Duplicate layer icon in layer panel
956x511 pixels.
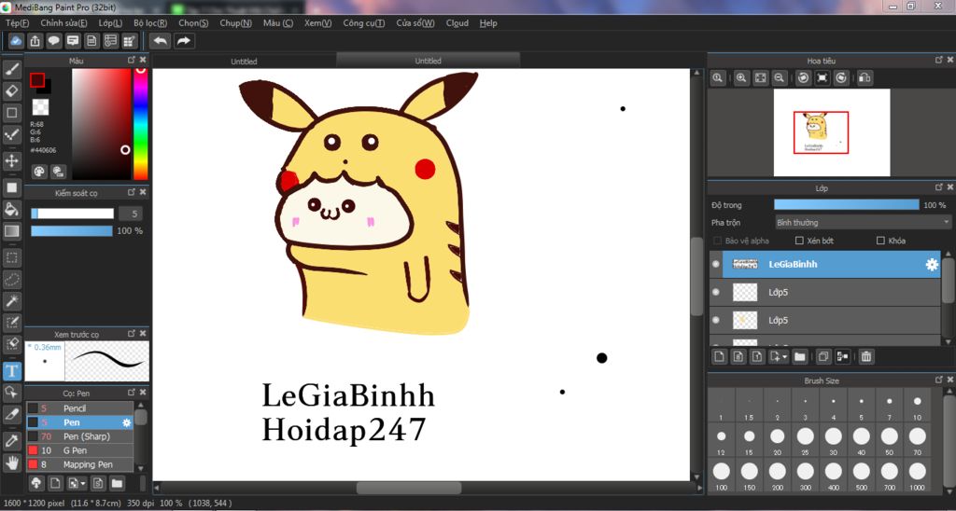pos(823,357)
